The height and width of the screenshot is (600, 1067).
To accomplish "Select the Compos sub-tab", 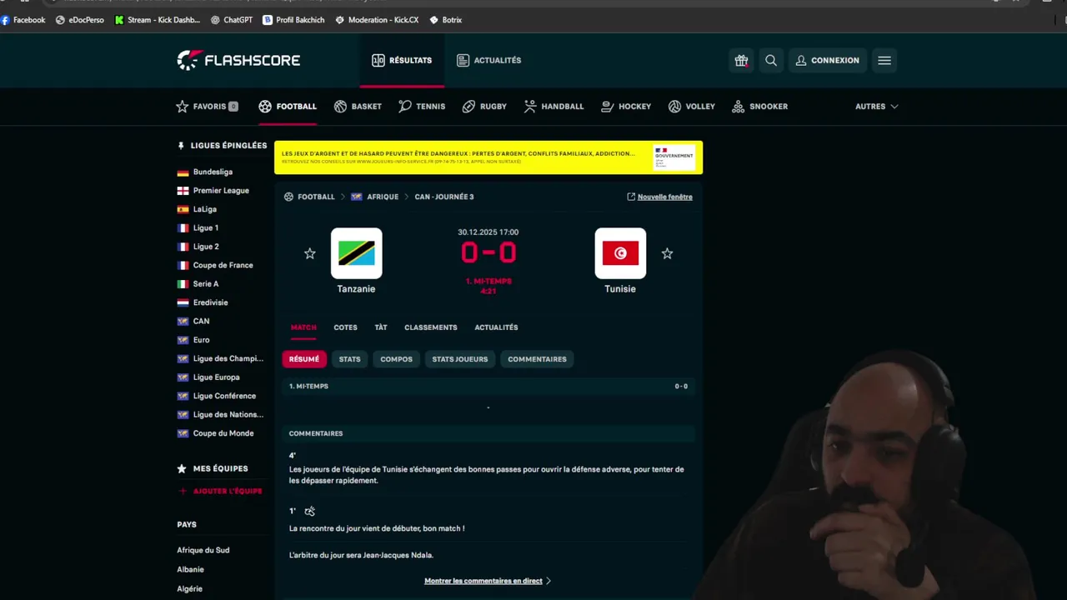I will 396,359.
